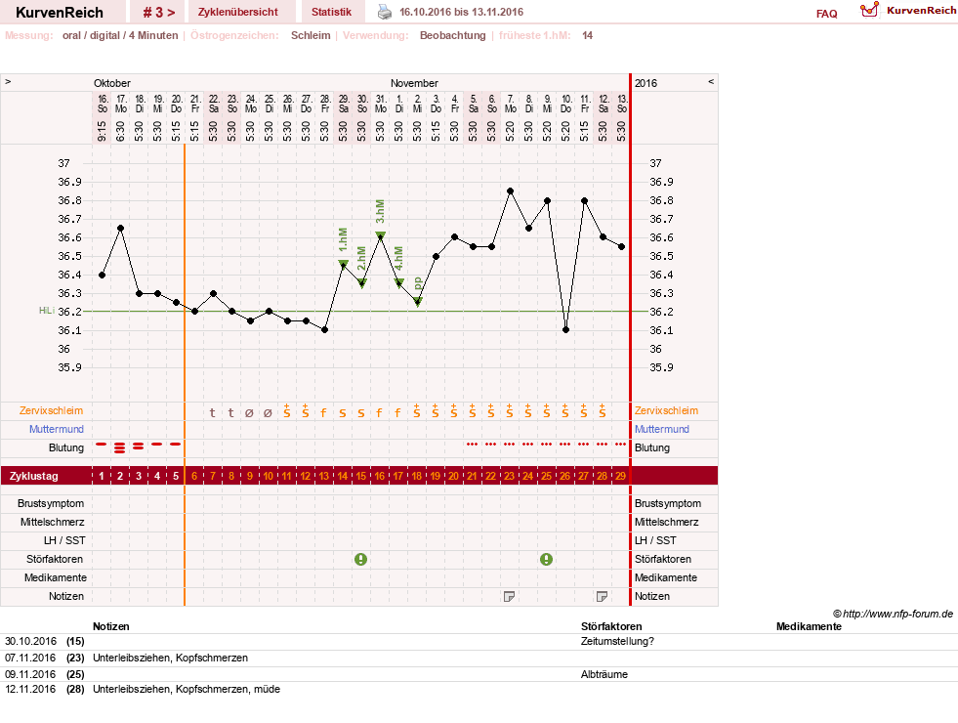Click the Zervixschleim label on the right side
Image resolution: width=958 pixels, height=723 pixels.
point(666,410)
